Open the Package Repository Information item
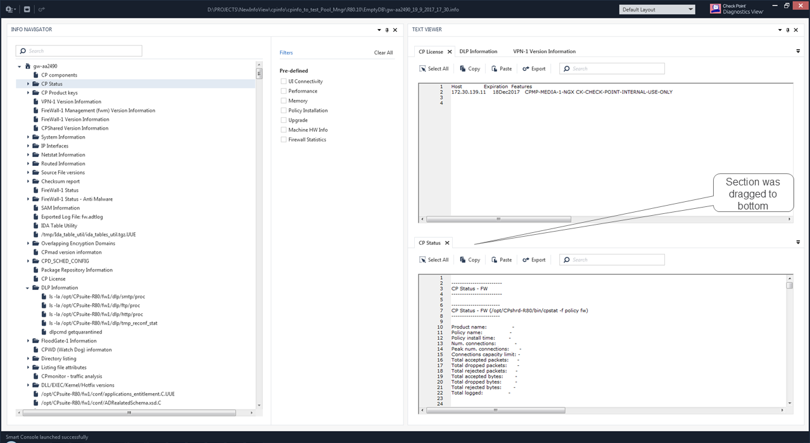Image resolution: width=810 pixels, height=443 pixels. coord(77,270)
